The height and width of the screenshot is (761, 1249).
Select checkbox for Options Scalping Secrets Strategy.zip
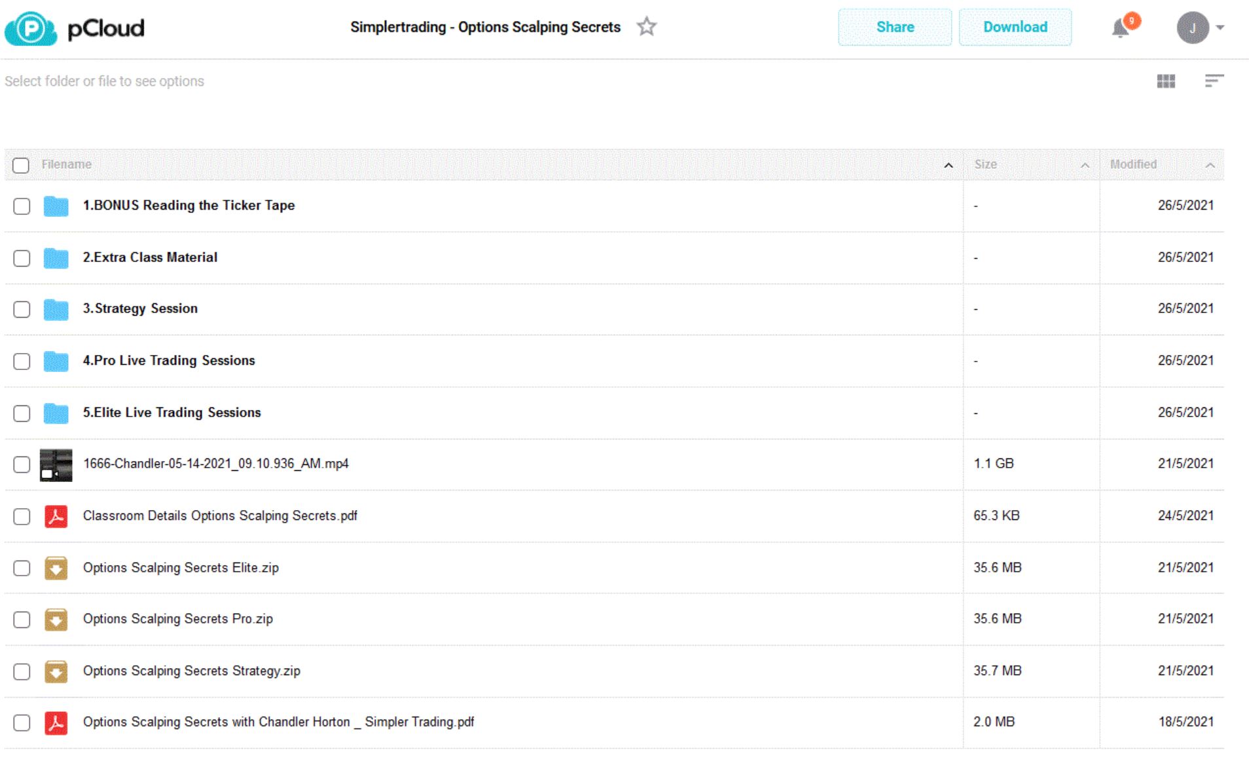22,671
